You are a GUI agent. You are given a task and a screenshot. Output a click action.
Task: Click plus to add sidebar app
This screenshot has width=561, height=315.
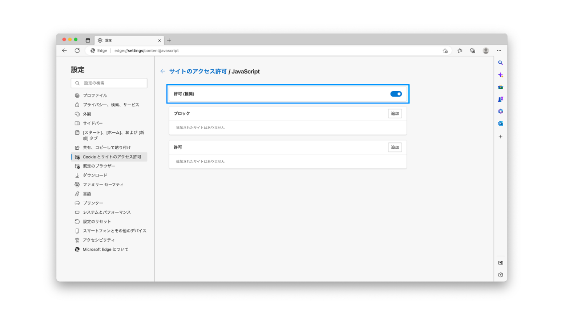coord(500,137)
